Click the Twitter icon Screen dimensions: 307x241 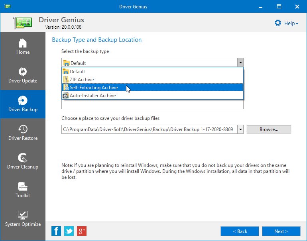[x=69, y=231]
